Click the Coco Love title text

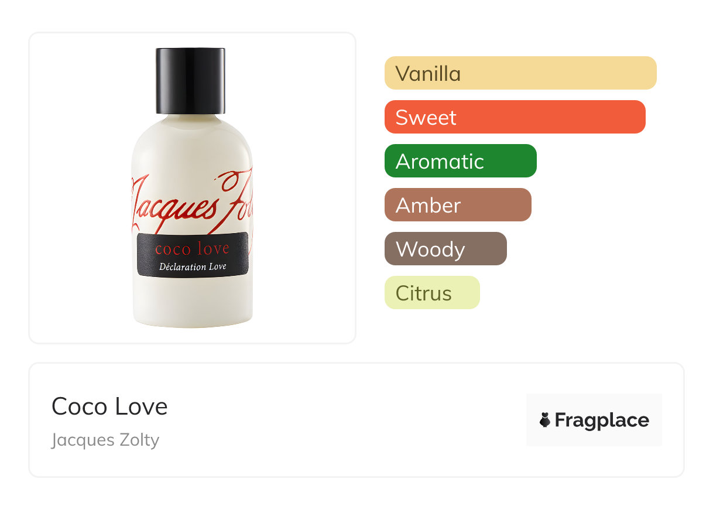click(109, 406)
